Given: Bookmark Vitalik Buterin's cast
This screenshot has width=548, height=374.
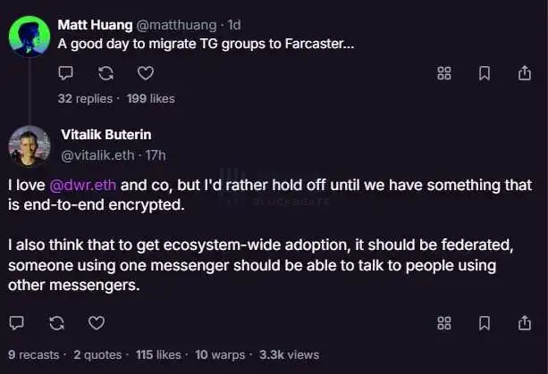Looking at the screenshot, I should (485, 322).
